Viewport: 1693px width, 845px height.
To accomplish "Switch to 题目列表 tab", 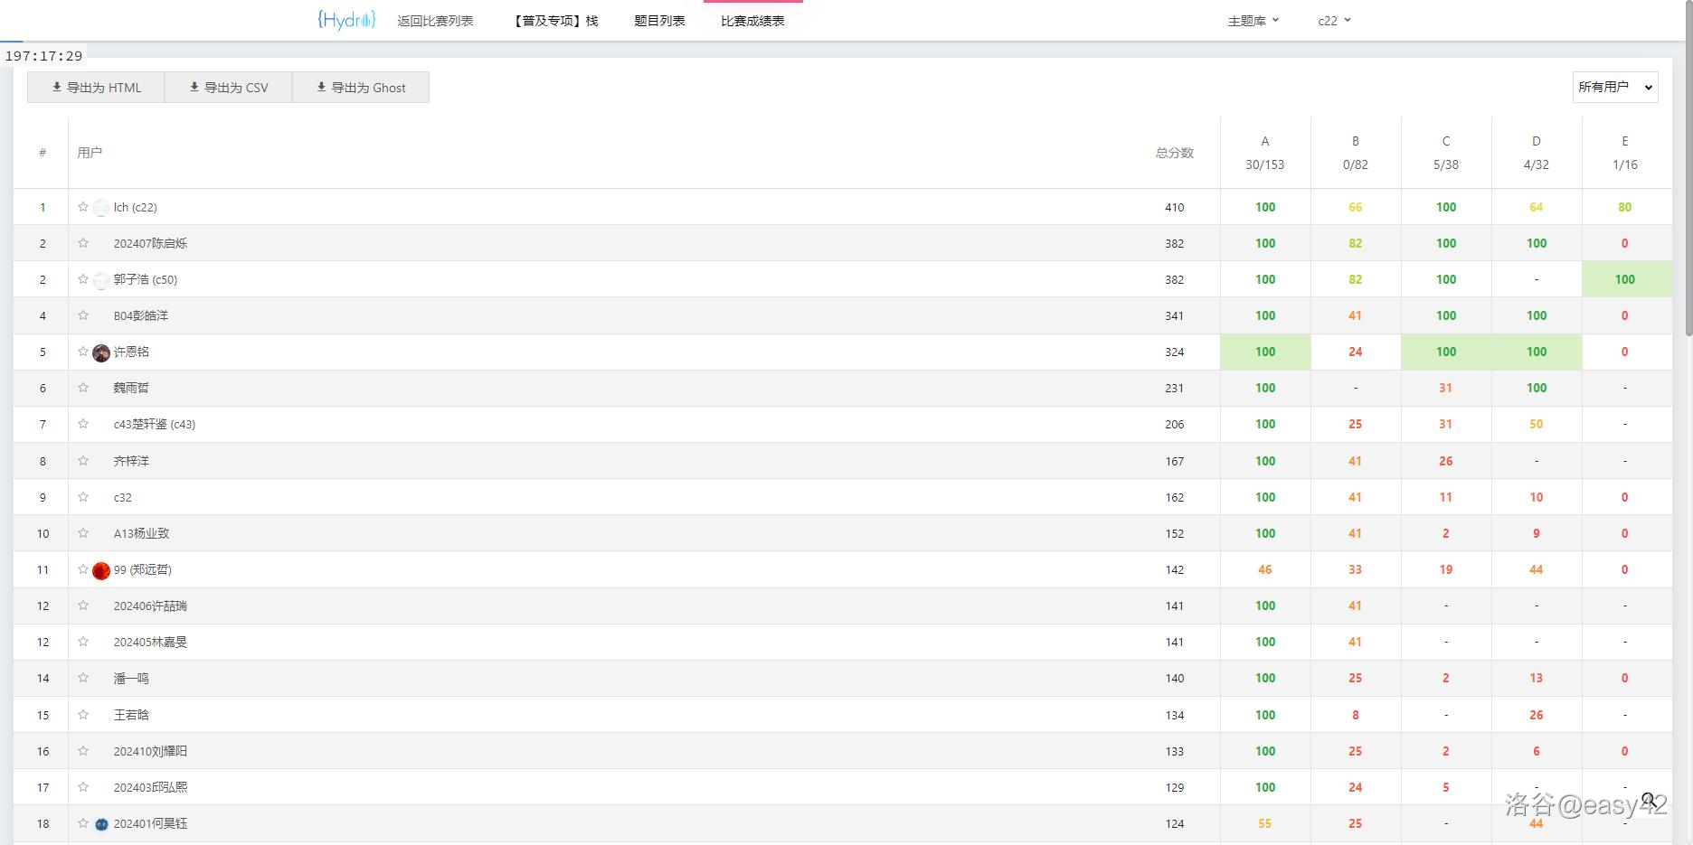I will click(x=659, y=21).
